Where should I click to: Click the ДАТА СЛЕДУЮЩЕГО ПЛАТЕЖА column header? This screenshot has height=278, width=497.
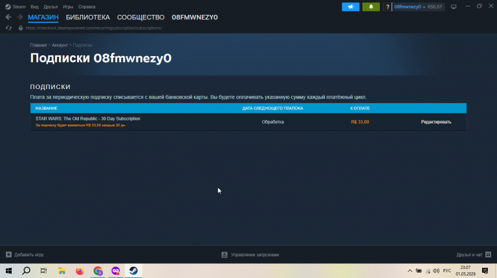pyautogui.click(x=272, y=108)
